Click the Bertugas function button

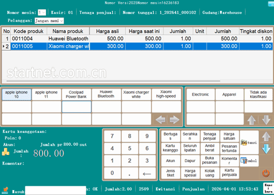pyautogui.click(x=170, y=136)
